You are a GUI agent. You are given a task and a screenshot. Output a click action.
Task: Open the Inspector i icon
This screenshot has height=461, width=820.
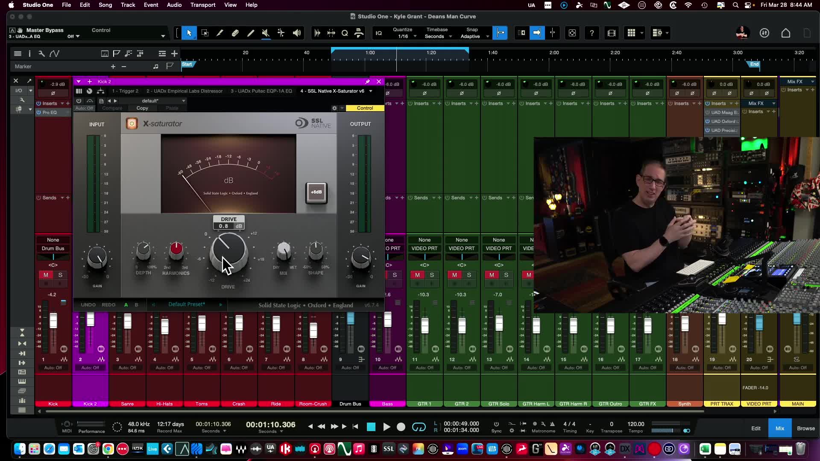29,53
